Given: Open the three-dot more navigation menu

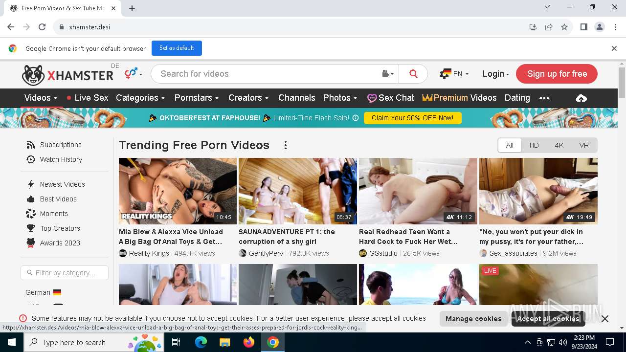Looking at the screenshot, I should pos(544,98).
